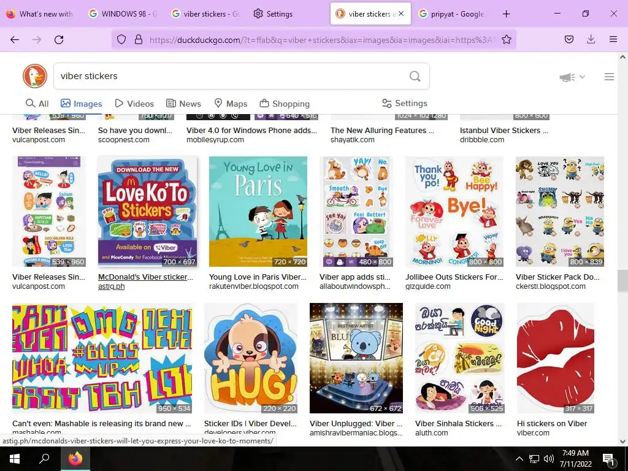Click the McDonald's Viber sticker title link

146,277
